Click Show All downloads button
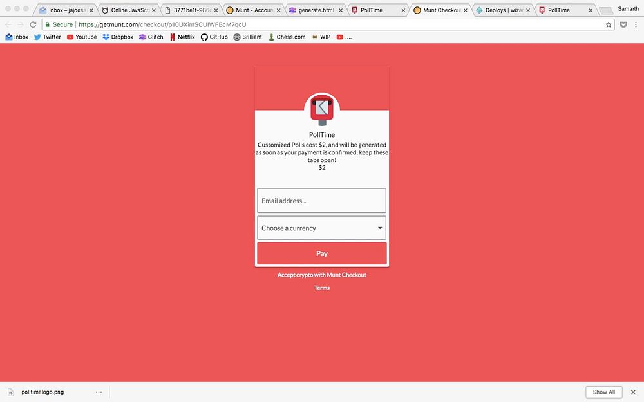The image size is (644, 402). coord(604,392)
